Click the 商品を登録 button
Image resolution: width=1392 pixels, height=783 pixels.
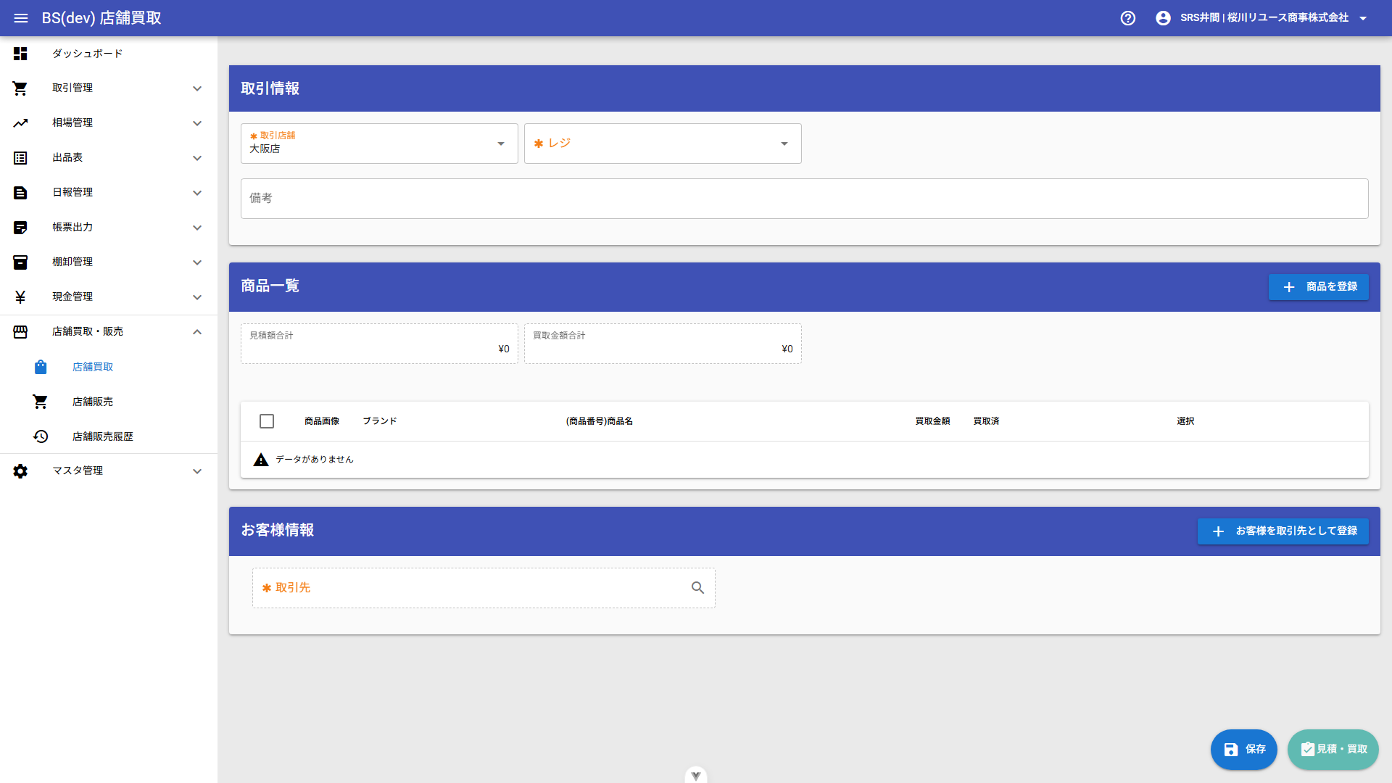click(x=1318, y=287)
